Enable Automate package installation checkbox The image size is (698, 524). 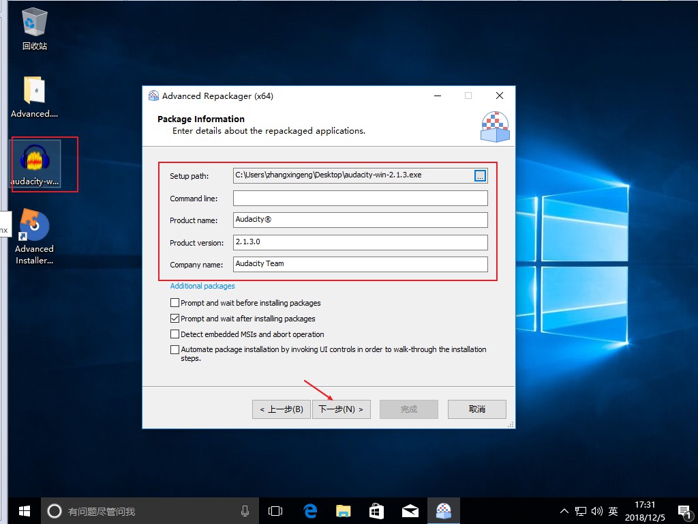click(x=175, y=350)
